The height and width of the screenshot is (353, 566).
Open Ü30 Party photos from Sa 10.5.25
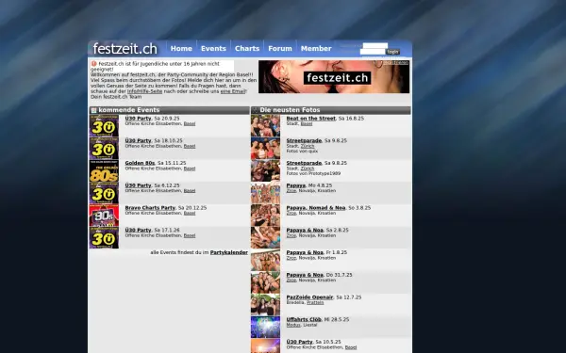pyautogui.click(x=299, y=342)
